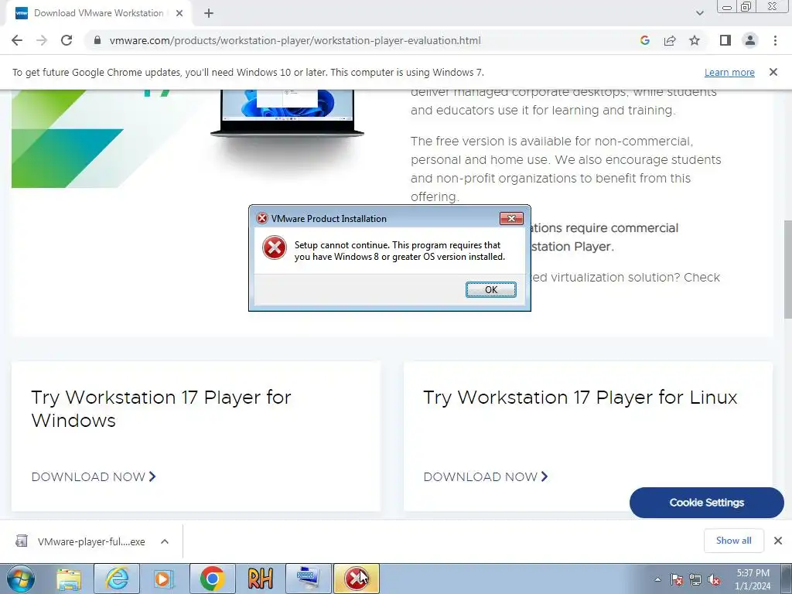Viewport: 792px width, 594px height.
Task: Open the Chrome side panel
Action: [725, 40]
